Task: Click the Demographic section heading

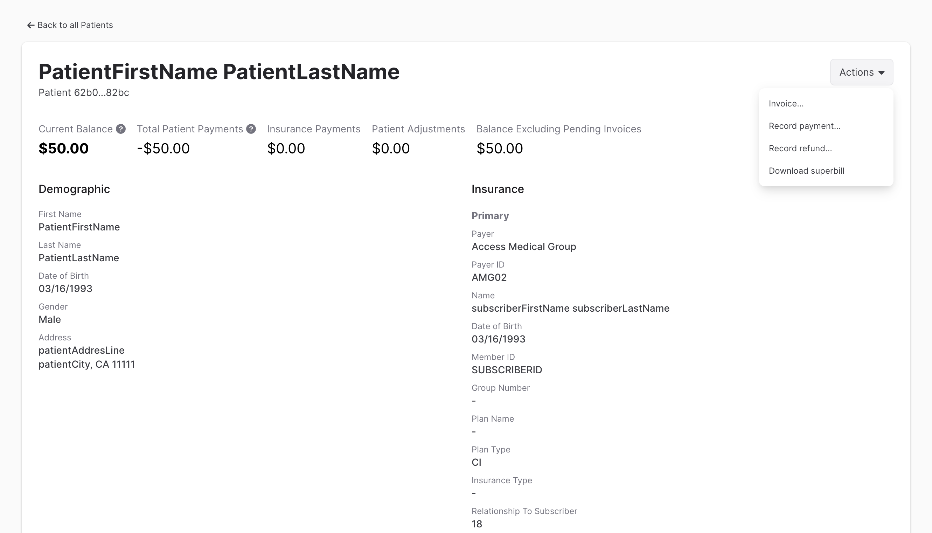Action: pos(74,189)
